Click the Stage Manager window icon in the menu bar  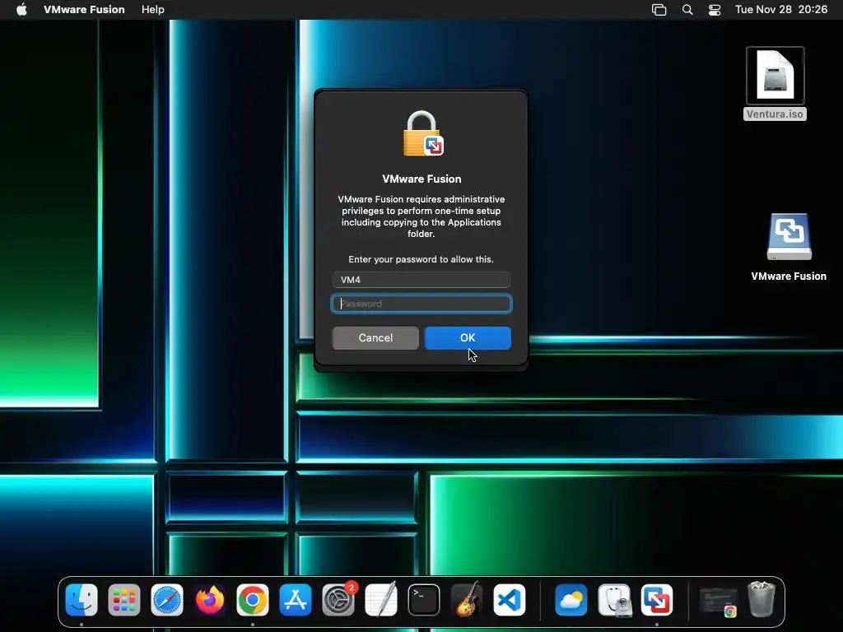(659, 10)
